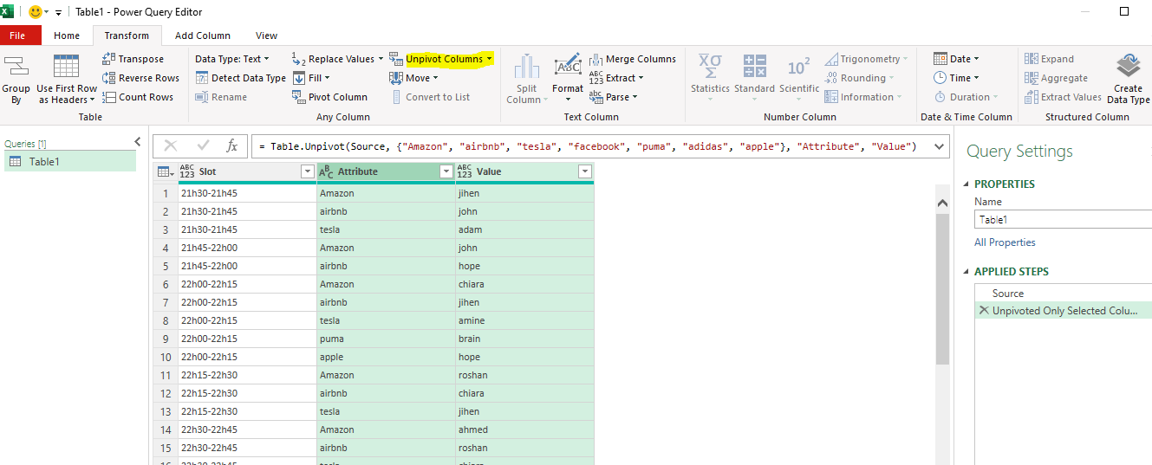Confirm the formula with checkmark icon
The width and height of the screenshot is (1152, 465).
[x=203, y=146]
